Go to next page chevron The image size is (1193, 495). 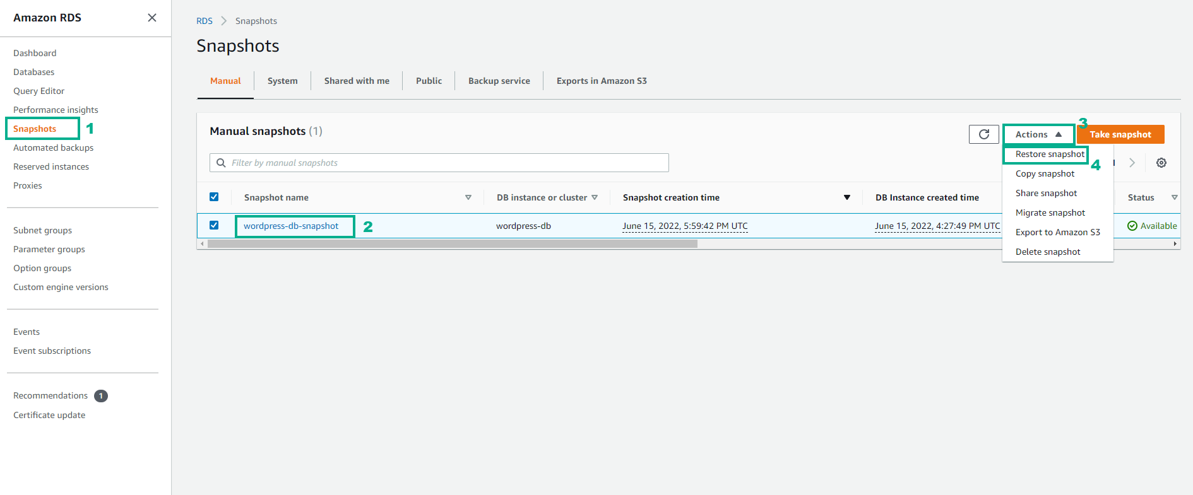pos(1132,163)
